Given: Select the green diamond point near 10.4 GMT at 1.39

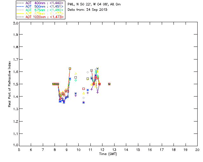Looking at the screenshot, I should coord(84,98).
